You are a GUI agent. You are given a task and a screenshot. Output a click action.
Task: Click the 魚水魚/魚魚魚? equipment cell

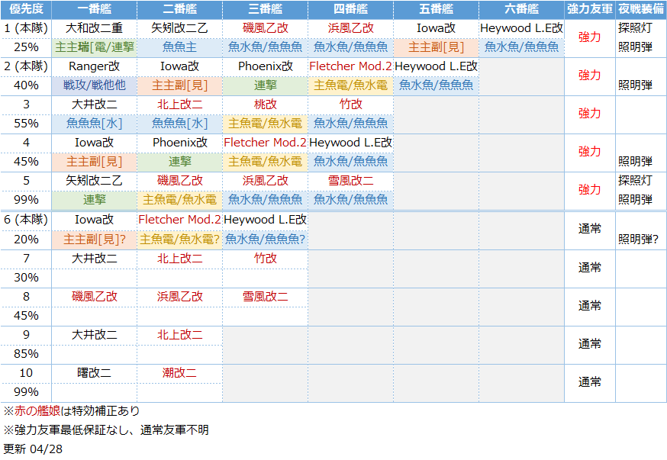(265, 240)
